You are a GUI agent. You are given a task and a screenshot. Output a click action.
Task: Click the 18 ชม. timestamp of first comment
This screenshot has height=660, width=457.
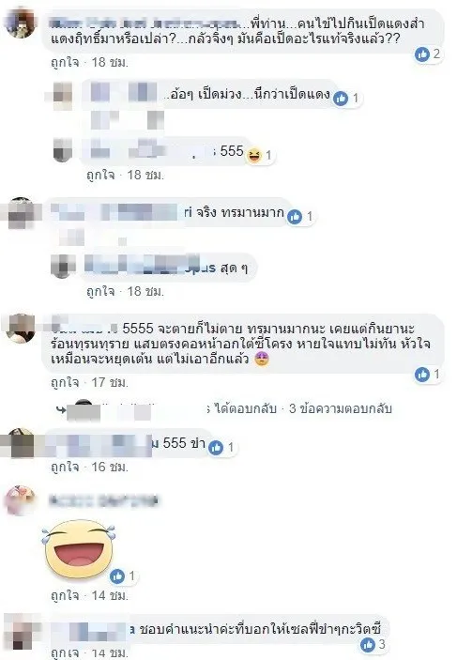point(110,62)
